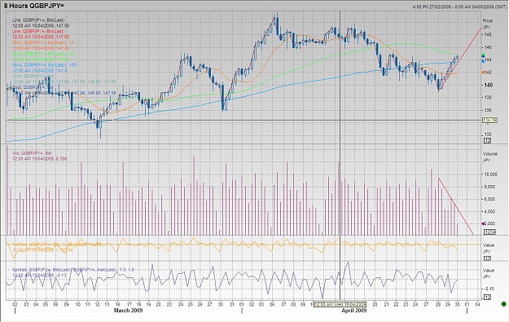Open the VolOsc pane axis scale box

[x=487, y=258]
